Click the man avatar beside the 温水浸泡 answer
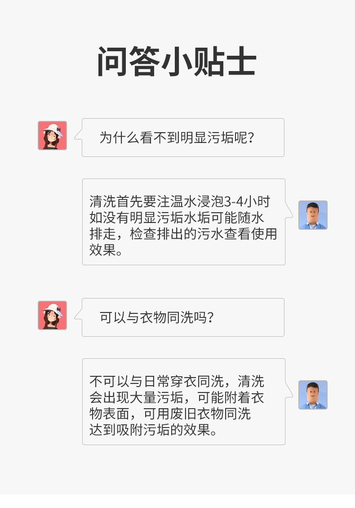 313,215
